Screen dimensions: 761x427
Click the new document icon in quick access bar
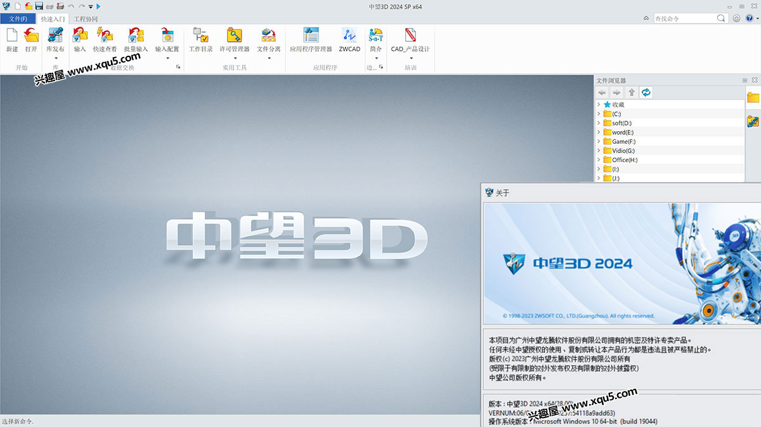(18, 6)
